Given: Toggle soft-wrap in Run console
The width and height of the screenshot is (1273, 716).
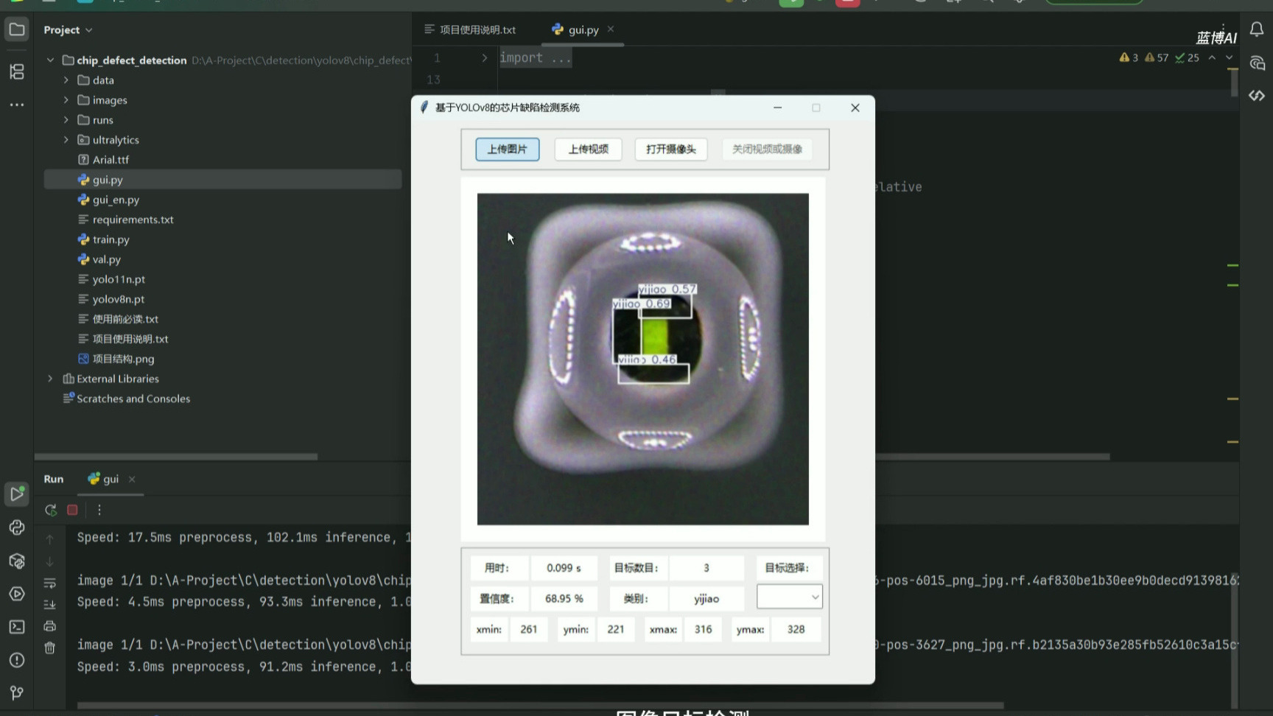Looking at the screenshot, I should point(50,583).
